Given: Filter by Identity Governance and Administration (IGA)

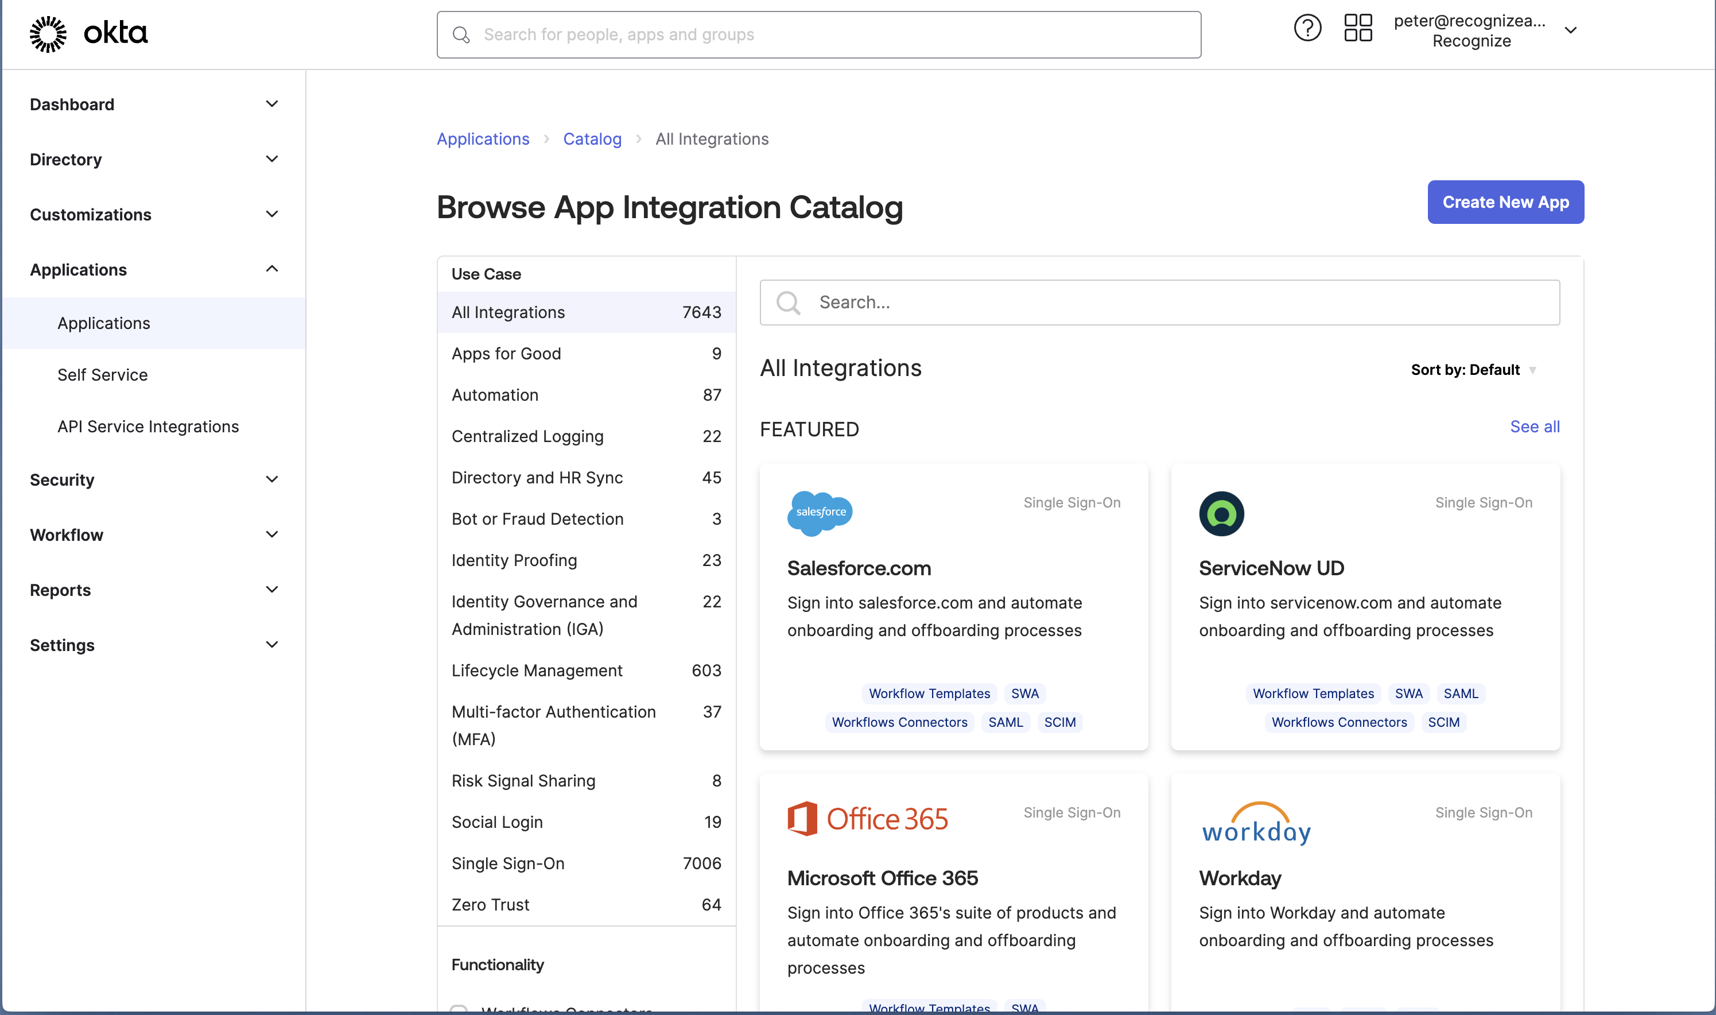Looking at the screenshot, I should coord(586,615).
